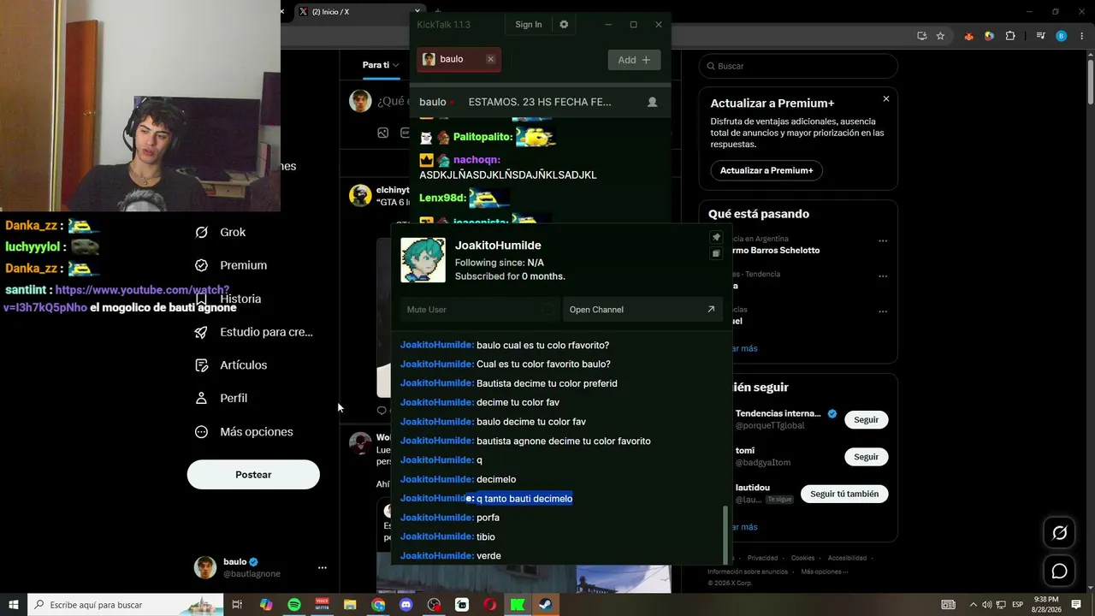Pin the JoakitoHumilde user dialog
The image size is (1095, 616).
click(716, 237)
